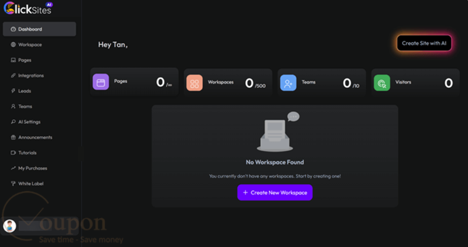468x247 pixels.
Task: Click the empty inbox illustration
Action: (278, 132)
